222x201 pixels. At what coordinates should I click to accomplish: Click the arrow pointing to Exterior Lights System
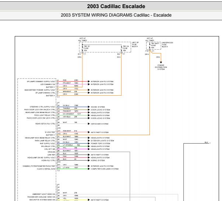pyautogui.click(x=89, y=141)
